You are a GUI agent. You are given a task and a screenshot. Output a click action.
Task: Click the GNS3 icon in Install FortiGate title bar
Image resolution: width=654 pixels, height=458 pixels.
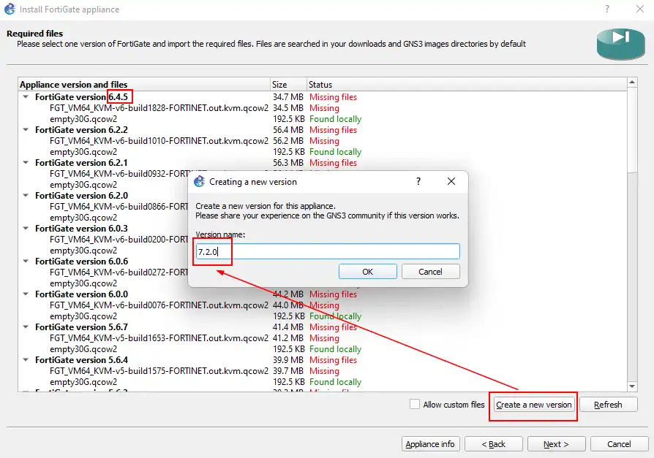(10, 9)
